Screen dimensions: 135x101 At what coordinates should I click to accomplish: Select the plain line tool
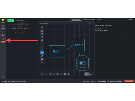point(42,47)
